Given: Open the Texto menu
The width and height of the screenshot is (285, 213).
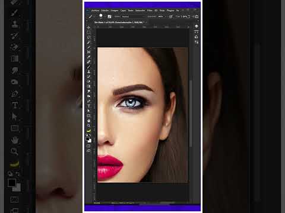Looking at the screenshot, I should [x=131, y=11].
